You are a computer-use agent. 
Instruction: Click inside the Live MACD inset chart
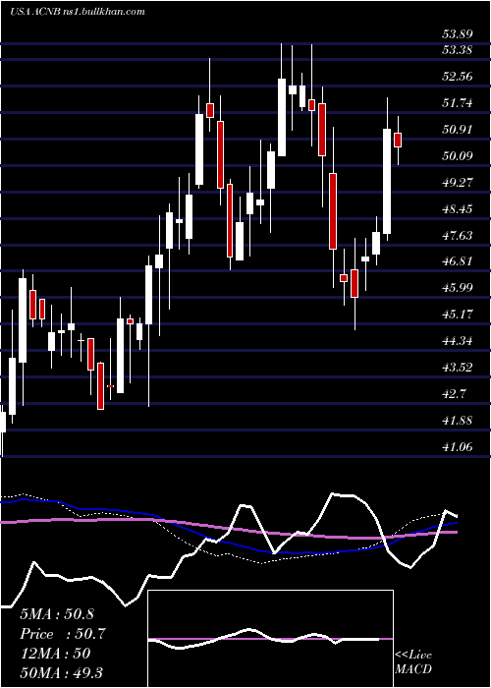coord(270,639)
